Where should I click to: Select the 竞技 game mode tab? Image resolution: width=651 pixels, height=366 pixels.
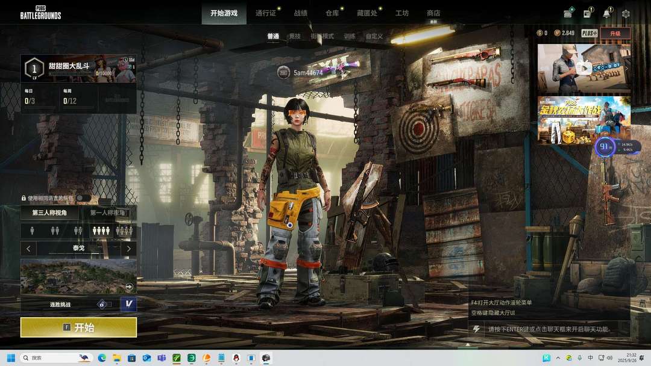tap(295, 37)
